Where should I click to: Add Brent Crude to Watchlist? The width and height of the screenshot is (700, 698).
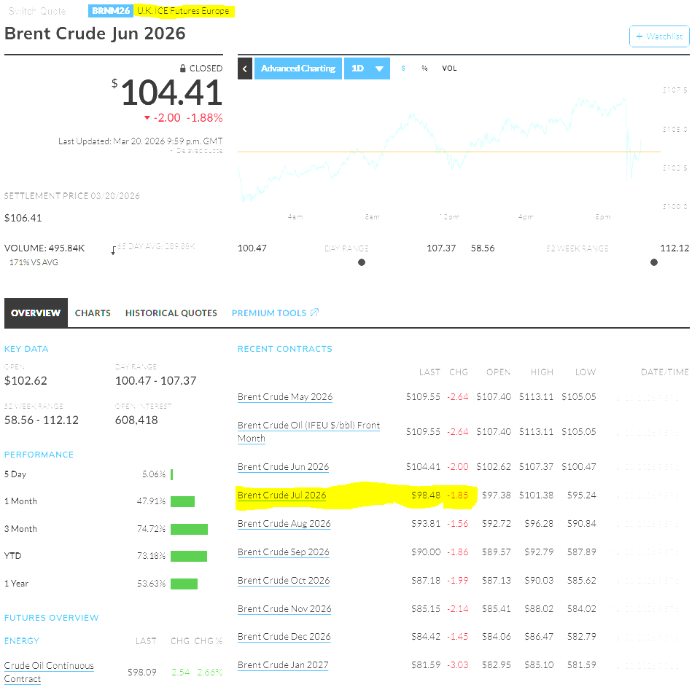point(659,36)
